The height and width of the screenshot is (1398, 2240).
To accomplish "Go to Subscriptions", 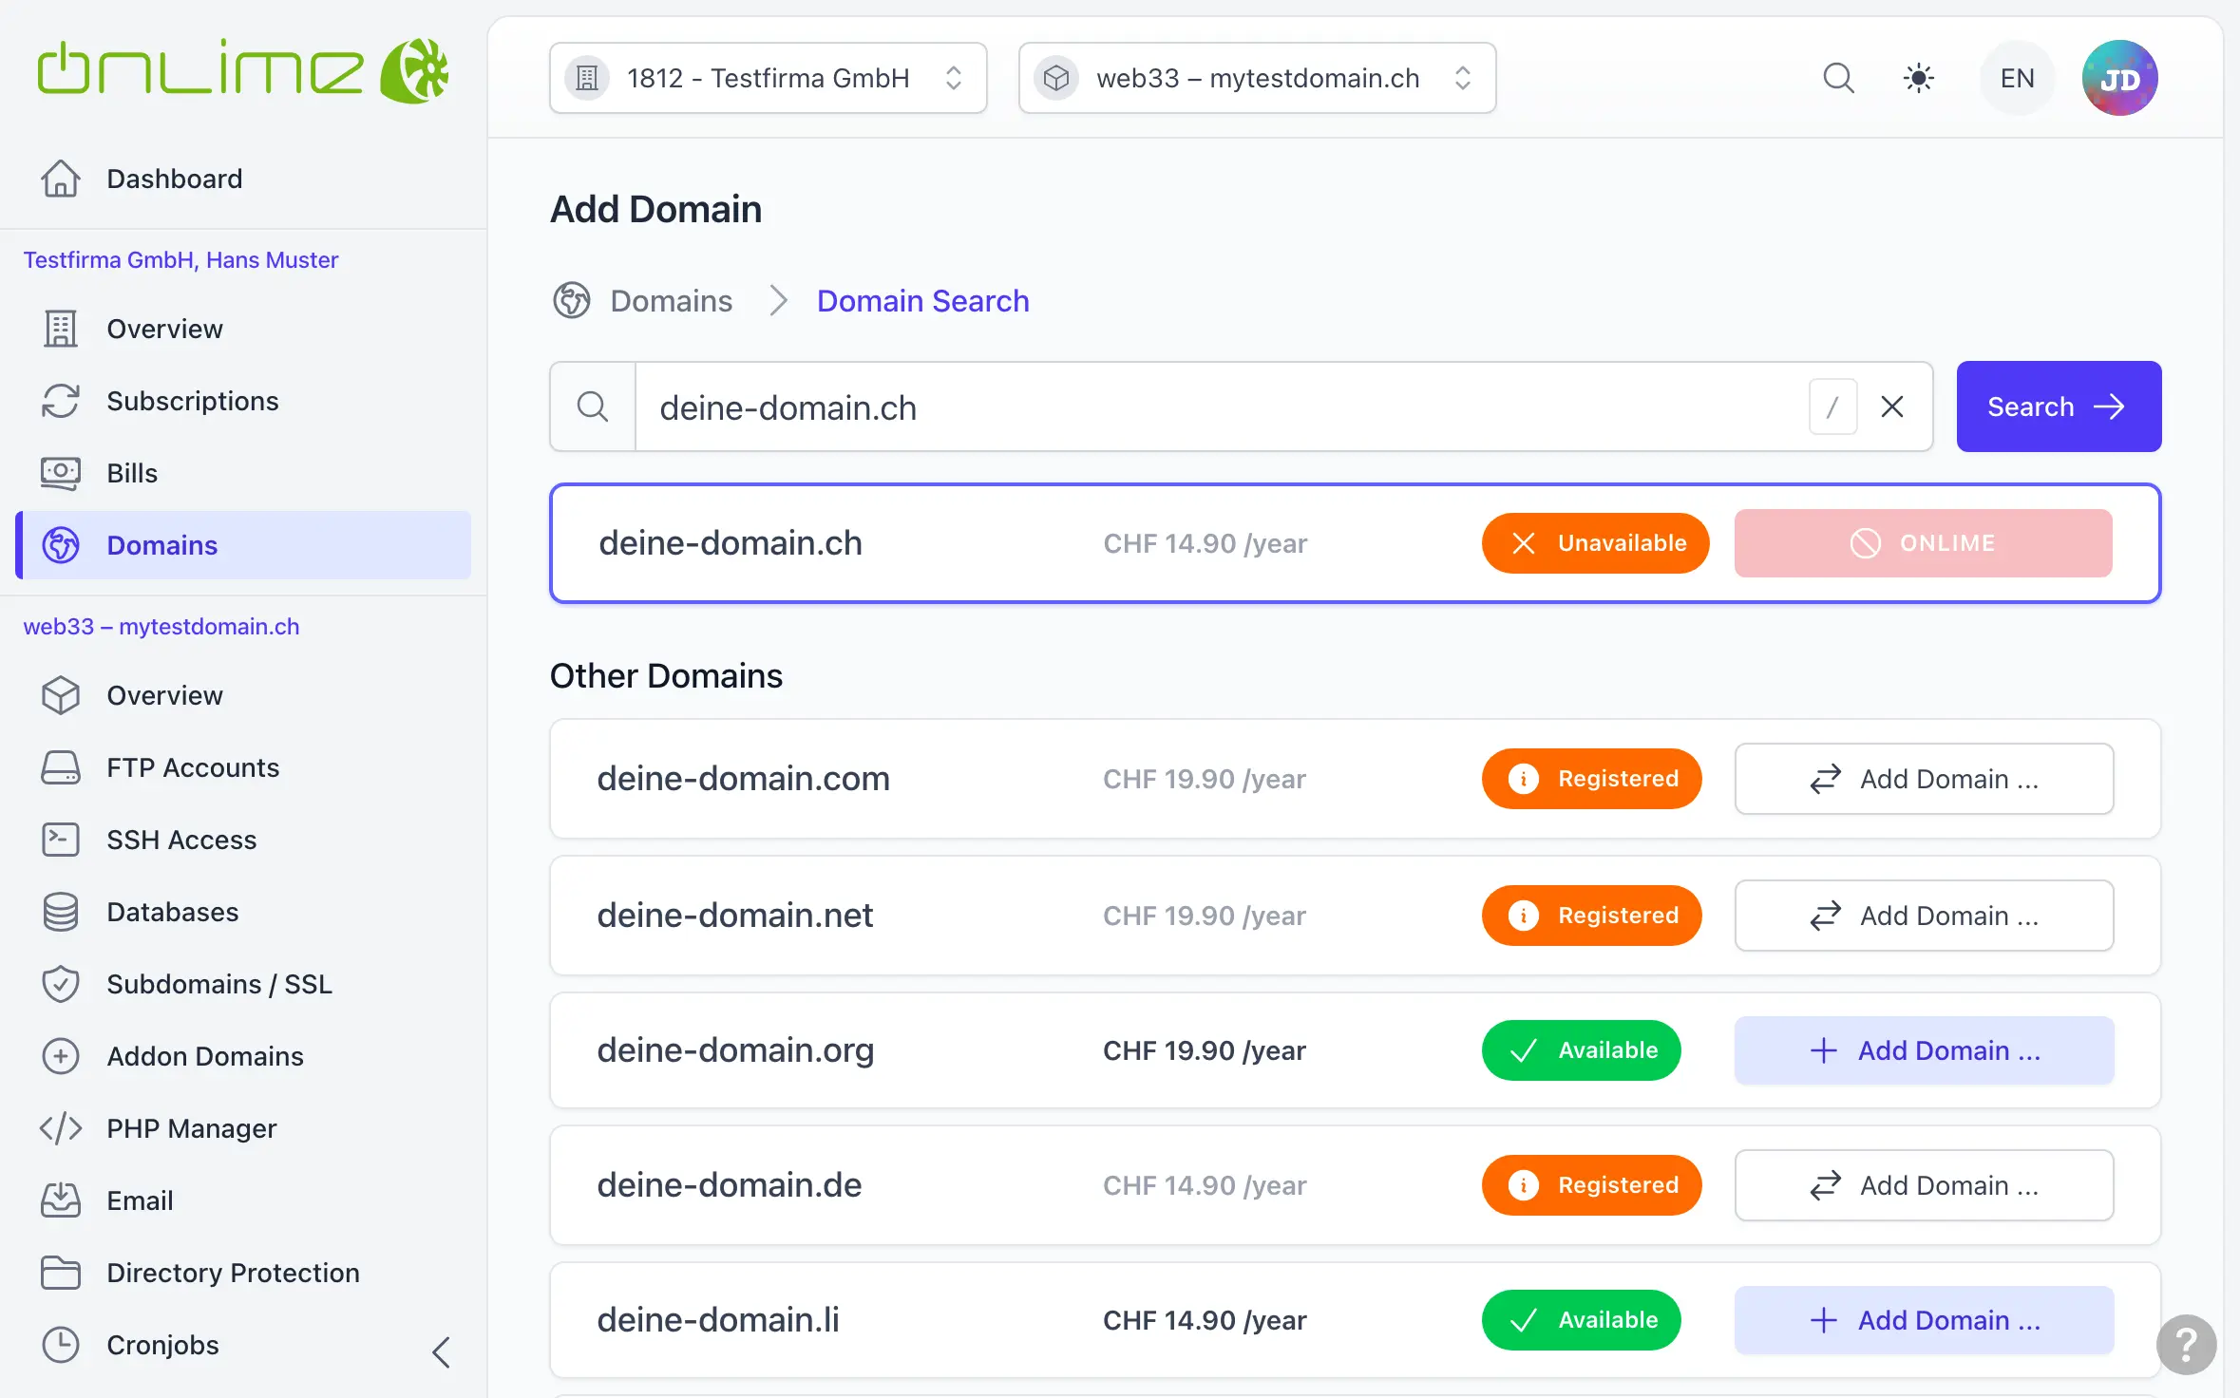I will [243, 401].
